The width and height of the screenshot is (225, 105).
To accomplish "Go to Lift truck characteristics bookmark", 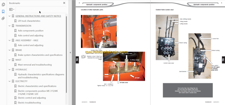I will coord(29,21).
